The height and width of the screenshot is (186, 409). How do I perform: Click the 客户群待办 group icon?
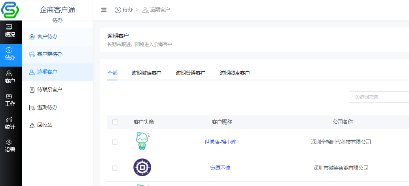click(32, 54)
